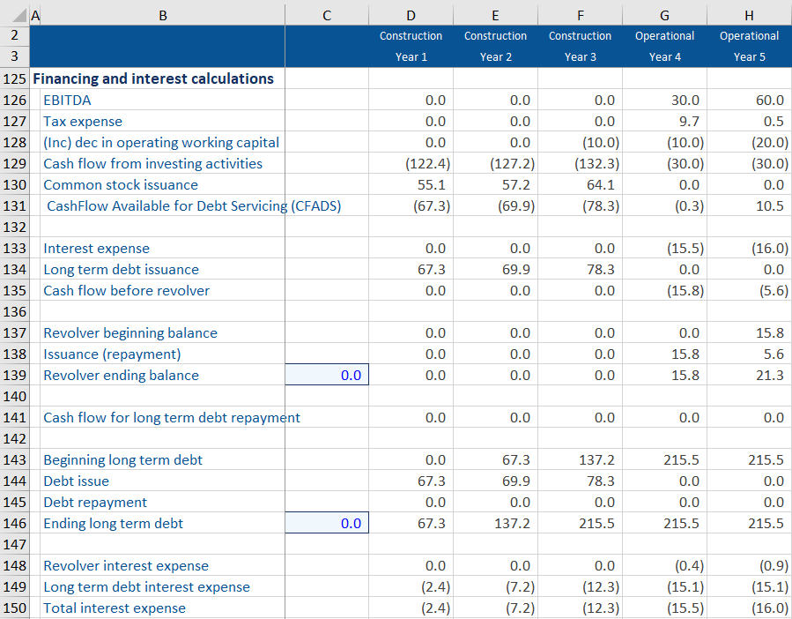Click Year 3 Long term debt issuance value

[580, 270]
